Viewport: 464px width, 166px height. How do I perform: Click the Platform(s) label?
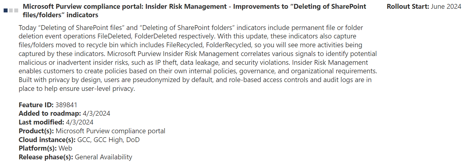38,148
